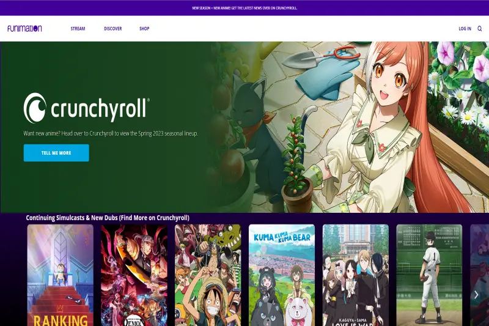This screenshot has height=326, width=489.
Task: Open the Discover menu
Action: [113, 28]
